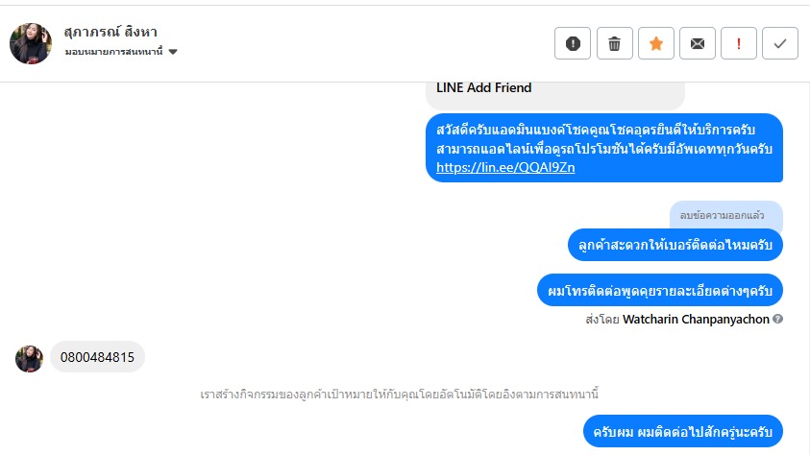Delete conversation with the trash icon
The width and height of the screenshot is (810, 455).
614,43
